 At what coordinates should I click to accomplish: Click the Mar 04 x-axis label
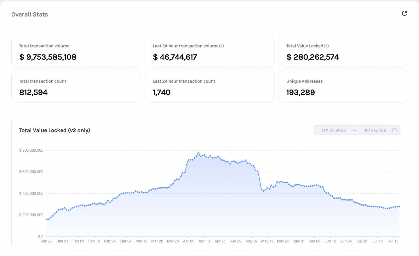pyautogui.click(x=125, y=241)
